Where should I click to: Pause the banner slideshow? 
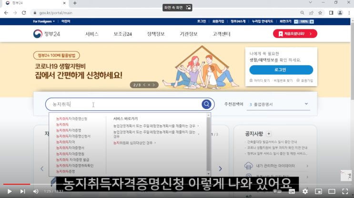[149, 85]
